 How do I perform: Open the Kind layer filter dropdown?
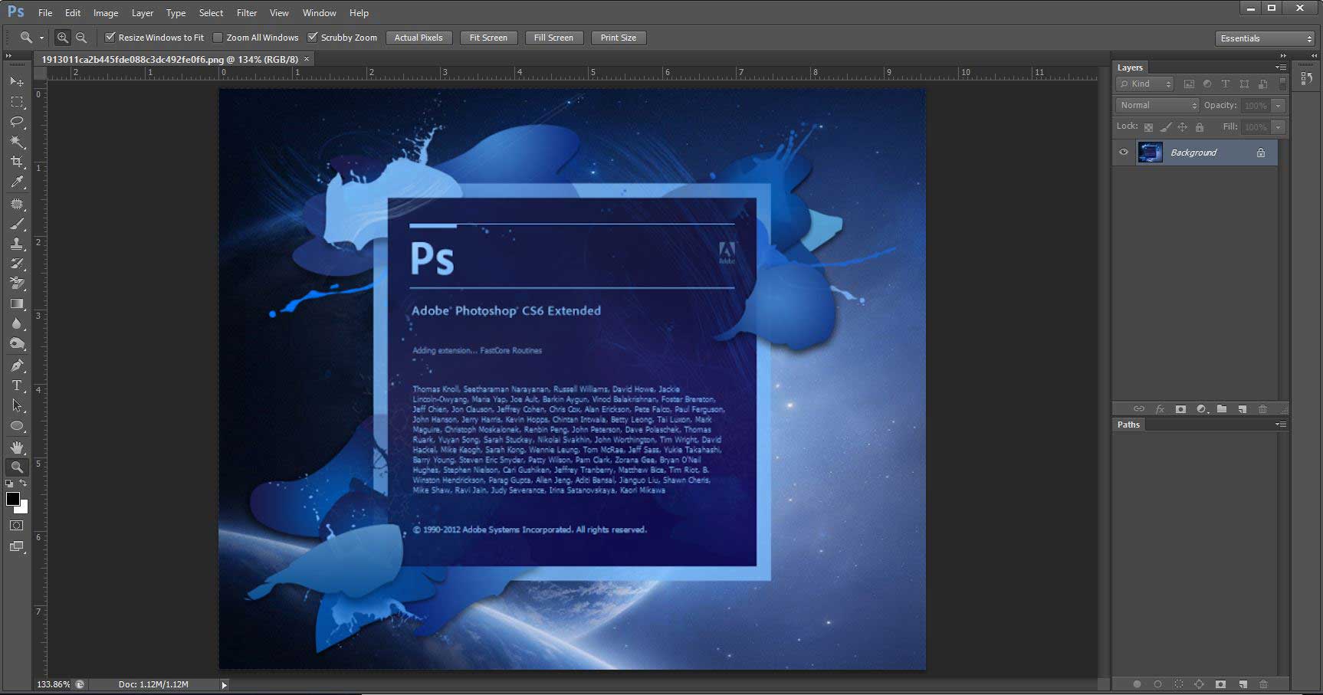[x=1145, y=84]
